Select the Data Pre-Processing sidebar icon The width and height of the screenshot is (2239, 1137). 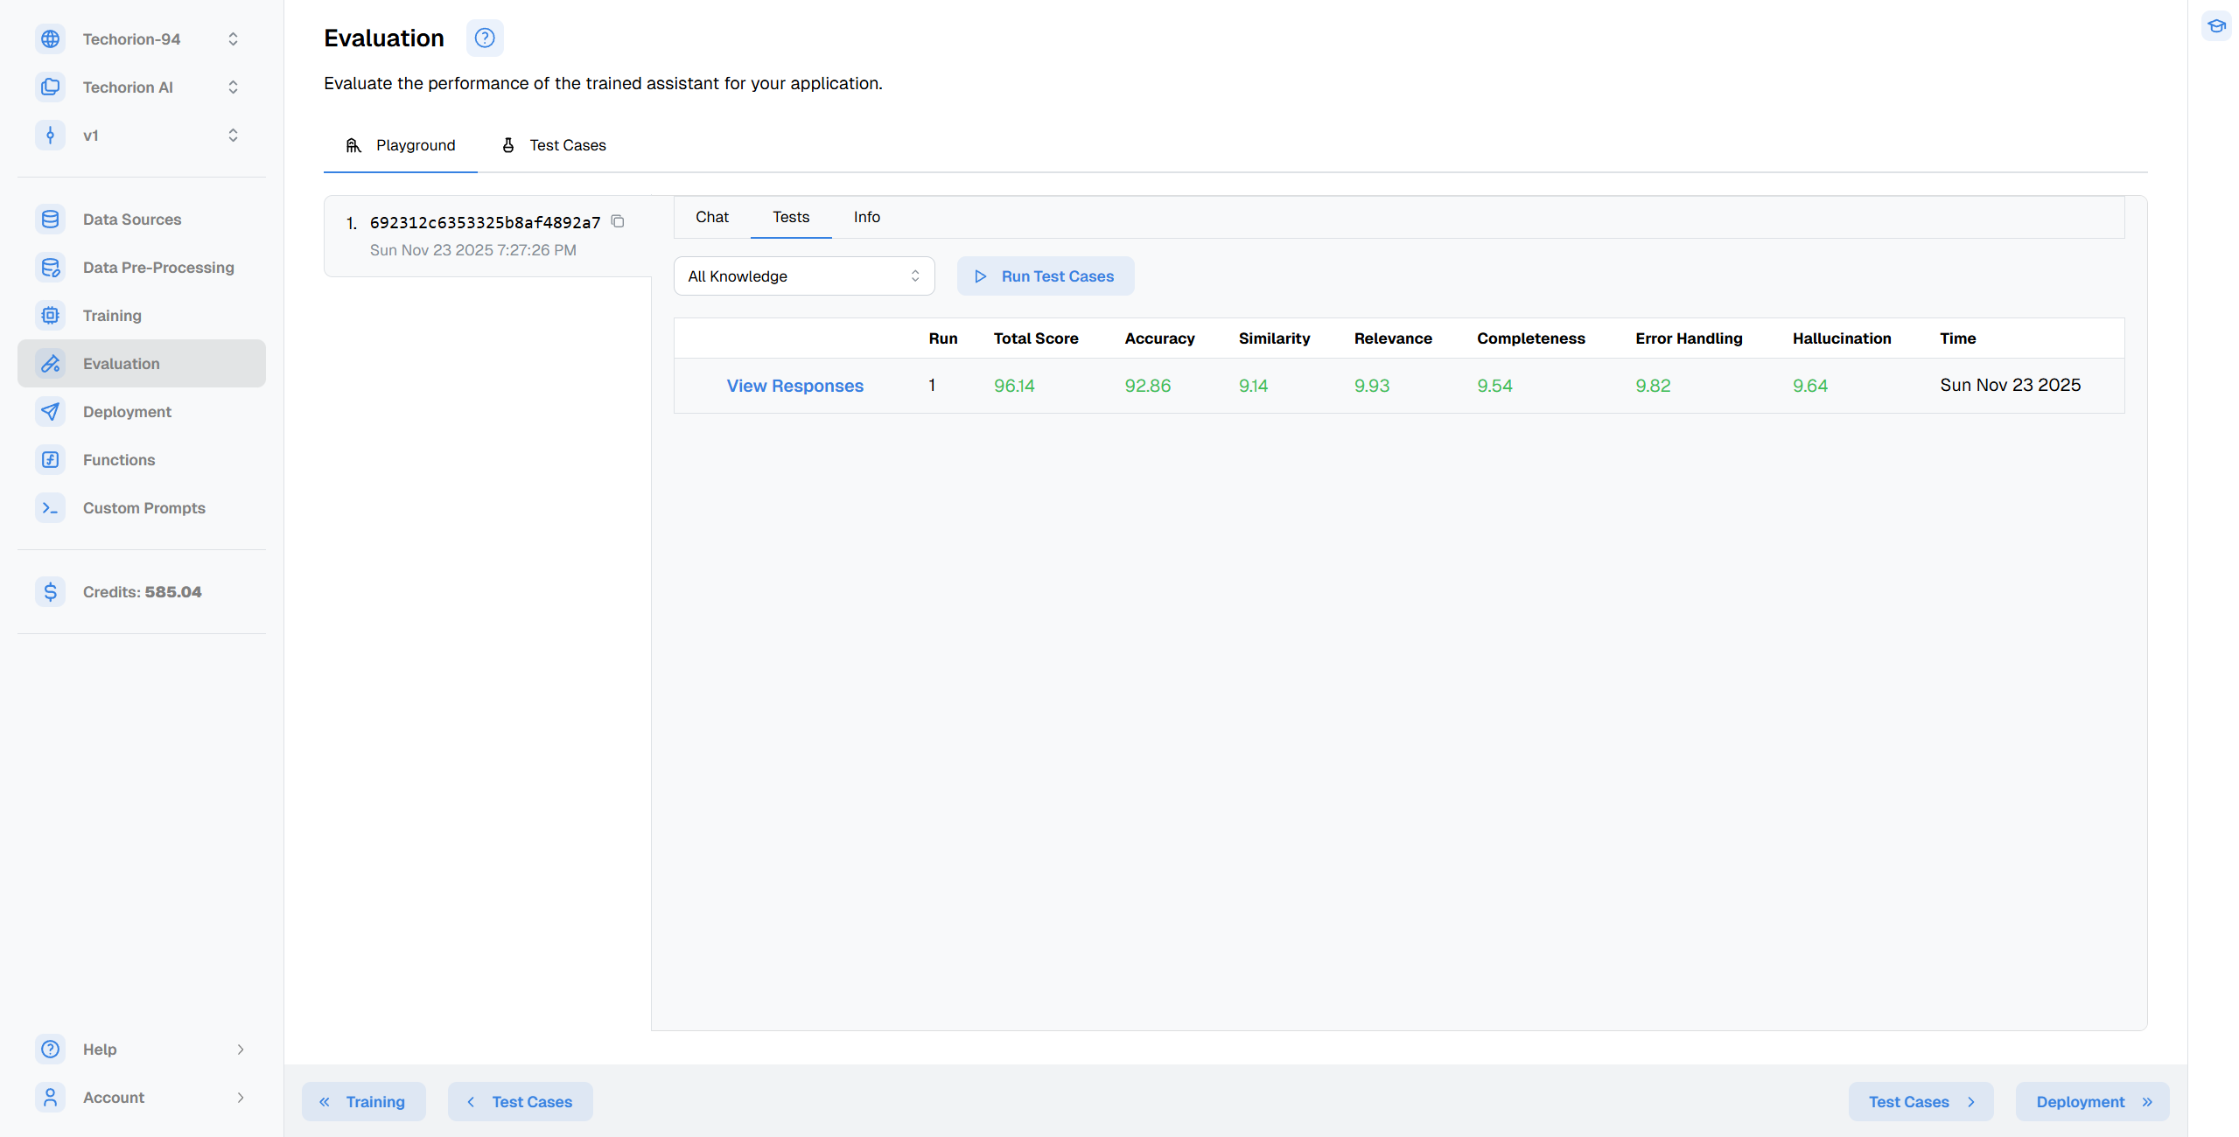click(x=50, y=267)
